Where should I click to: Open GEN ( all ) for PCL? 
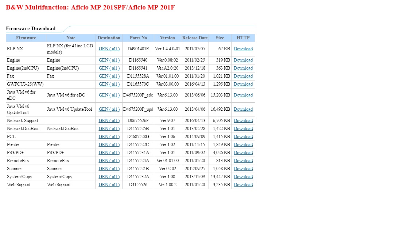click(109, 137)
